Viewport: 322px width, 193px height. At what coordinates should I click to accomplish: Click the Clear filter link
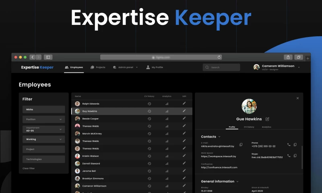click(x=29, y=168)
